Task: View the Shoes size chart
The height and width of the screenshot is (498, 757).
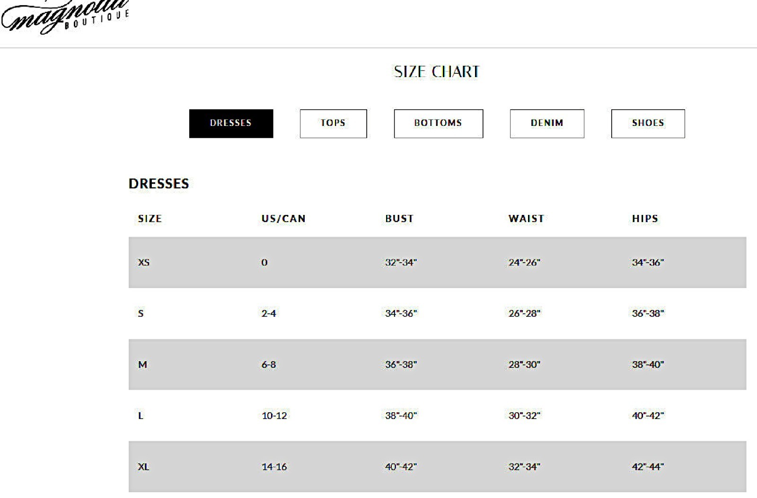Action: (648, 124)
